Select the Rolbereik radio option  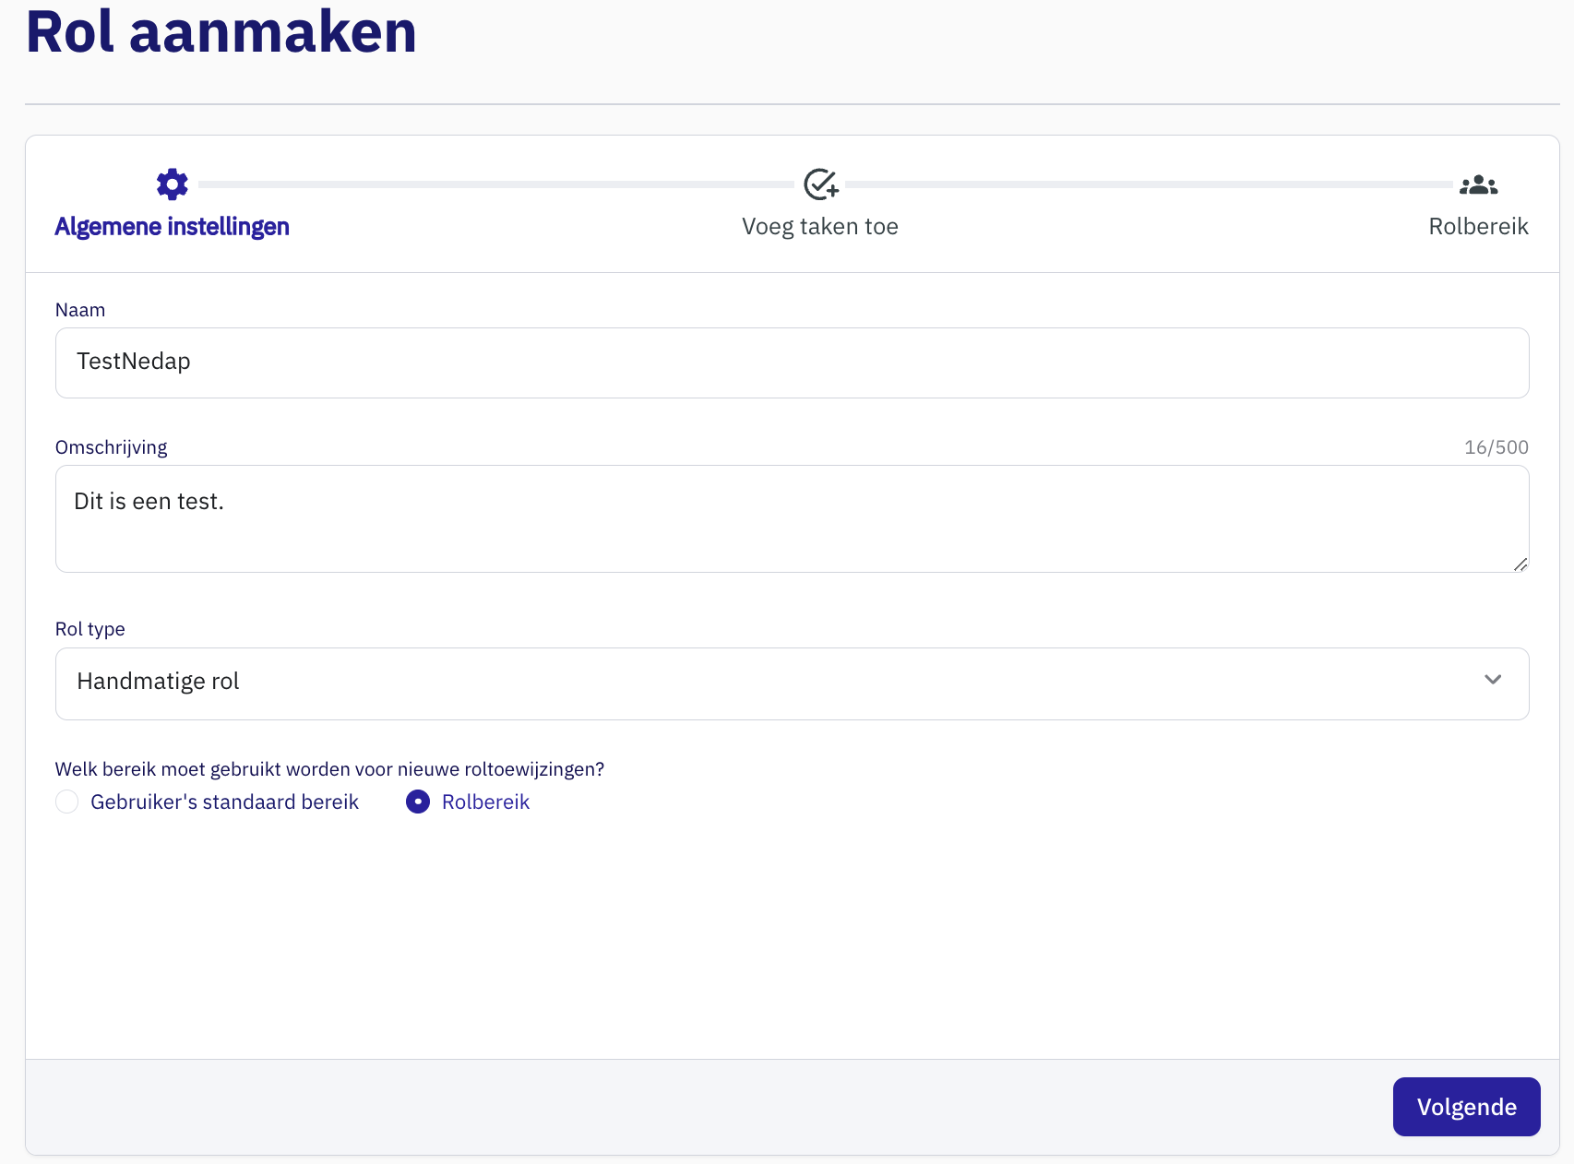point(418,802)
